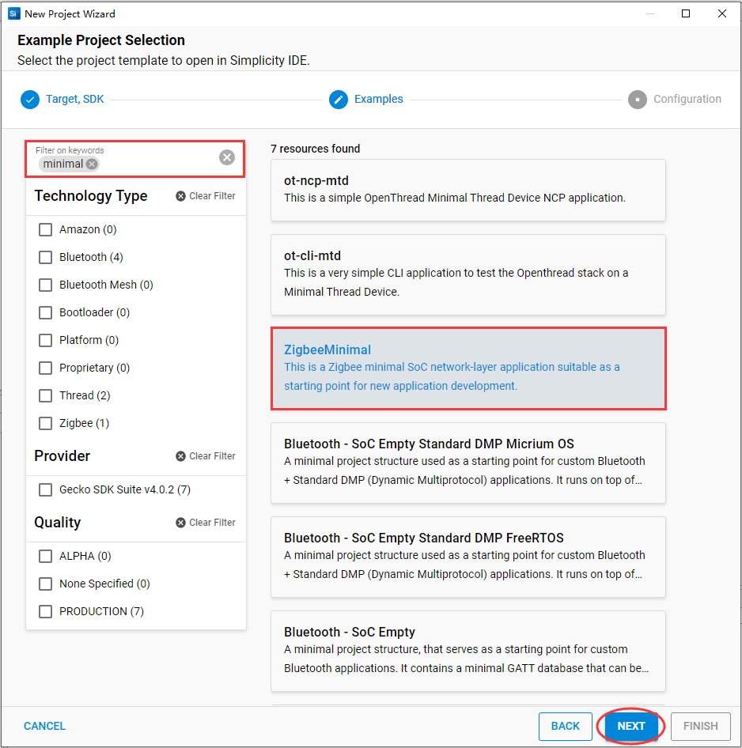This screenshot has width=742, height=748.
Task: Pick Bluetooth - SoC Empty example
Action: [x=468, y=650]
